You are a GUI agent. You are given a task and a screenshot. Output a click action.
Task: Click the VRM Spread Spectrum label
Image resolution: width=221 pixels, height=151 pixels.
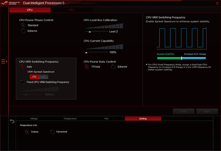pos(41,72)
